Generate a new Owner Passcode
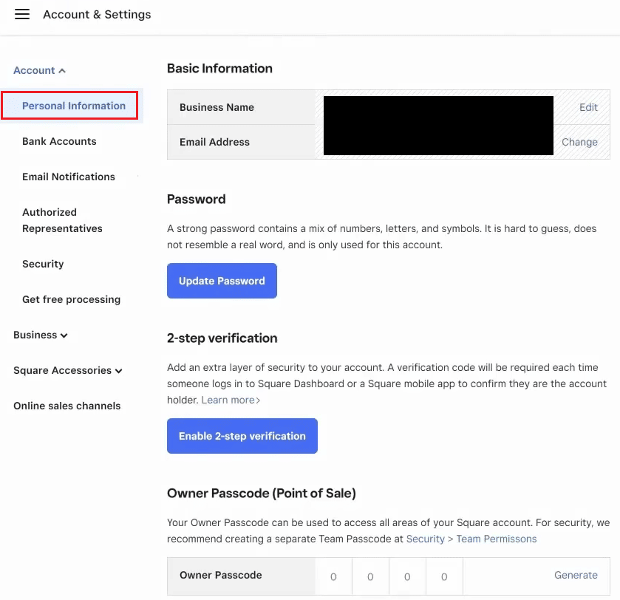 pos(576,575)
